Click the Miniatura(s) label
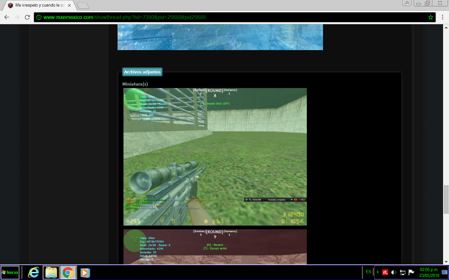 point(135,84)
